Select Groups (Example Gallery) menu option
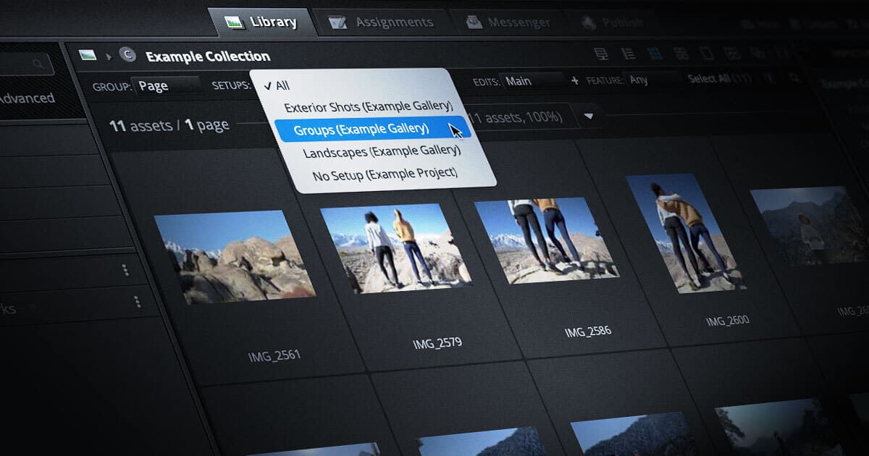The width and height of the screenshot is (869, 456). [x=361, y=129]
